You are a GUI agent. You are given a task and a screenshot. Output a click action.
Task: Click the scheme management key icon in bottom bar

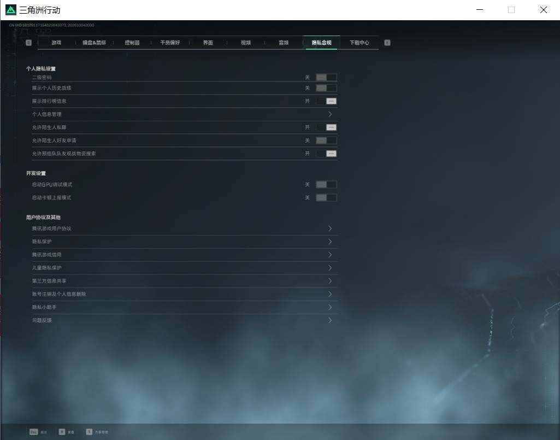coord(89,432)
